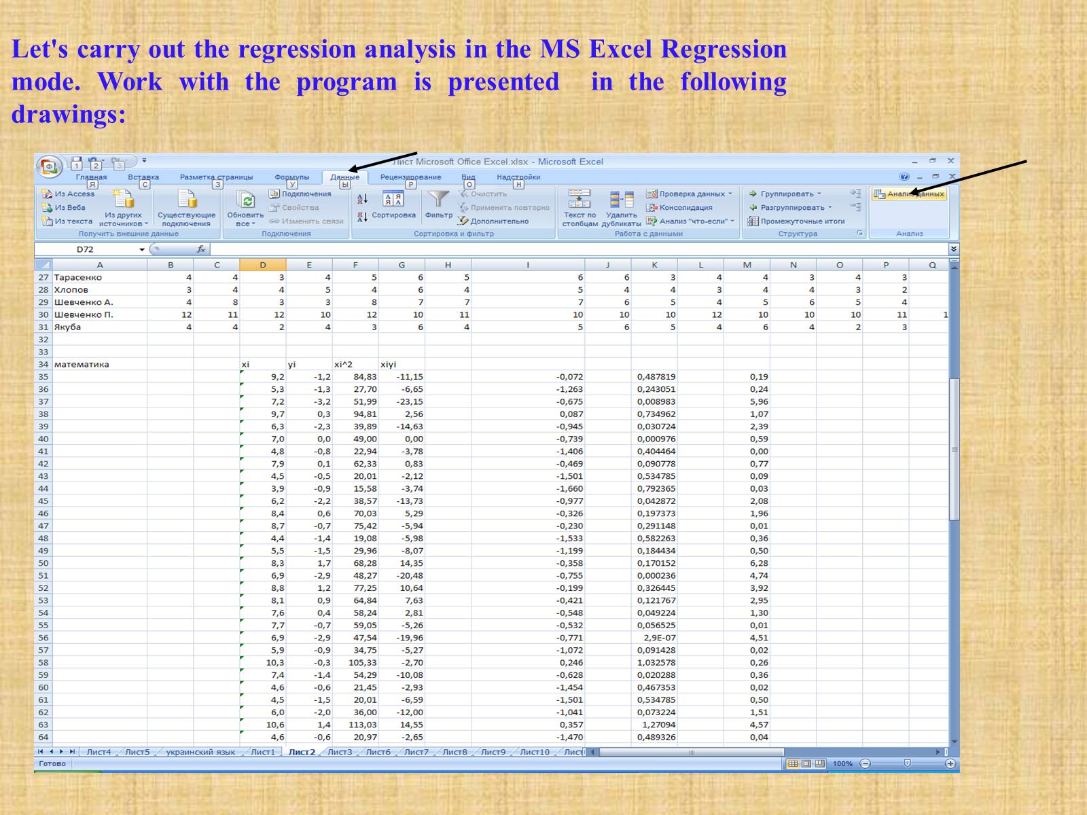Switch to the 'Формулы' ribbon tab
1087x815 pixels.
tap(291, 177)
